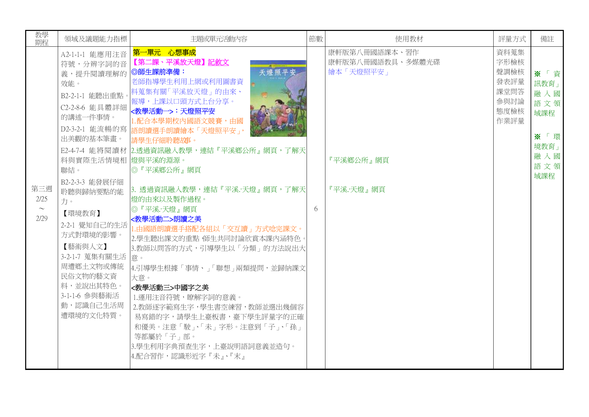This screenshot has height=417, width=589.
Task: Click the 使用教材 column header
Action: 409,39
